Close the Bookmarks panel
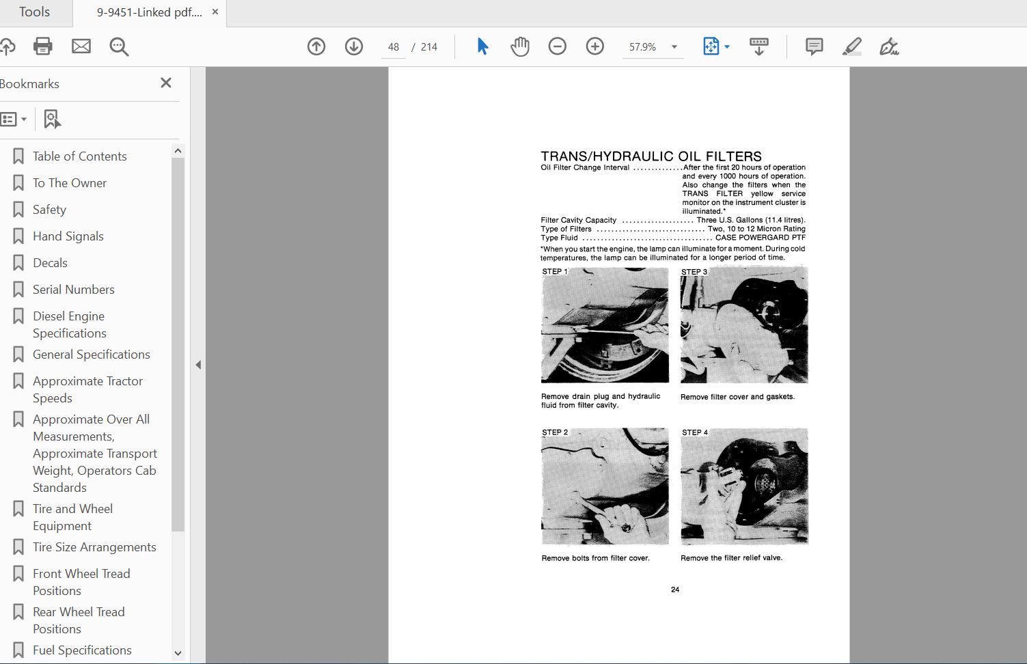 166,83
